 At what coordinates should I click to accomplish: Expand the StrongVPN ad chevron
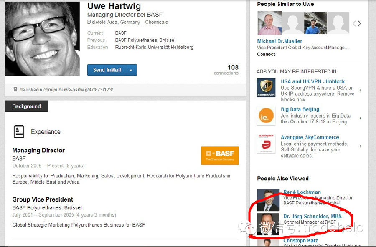pos(360,90)
